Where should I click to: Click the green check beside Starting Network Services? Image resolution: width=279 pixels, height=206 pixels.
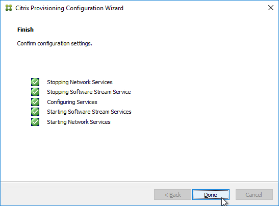coord(35,122)
